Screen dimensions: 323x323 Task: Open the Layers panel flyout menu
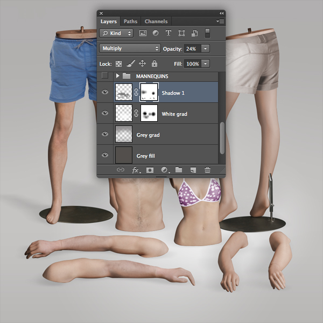tap(220, 21)
